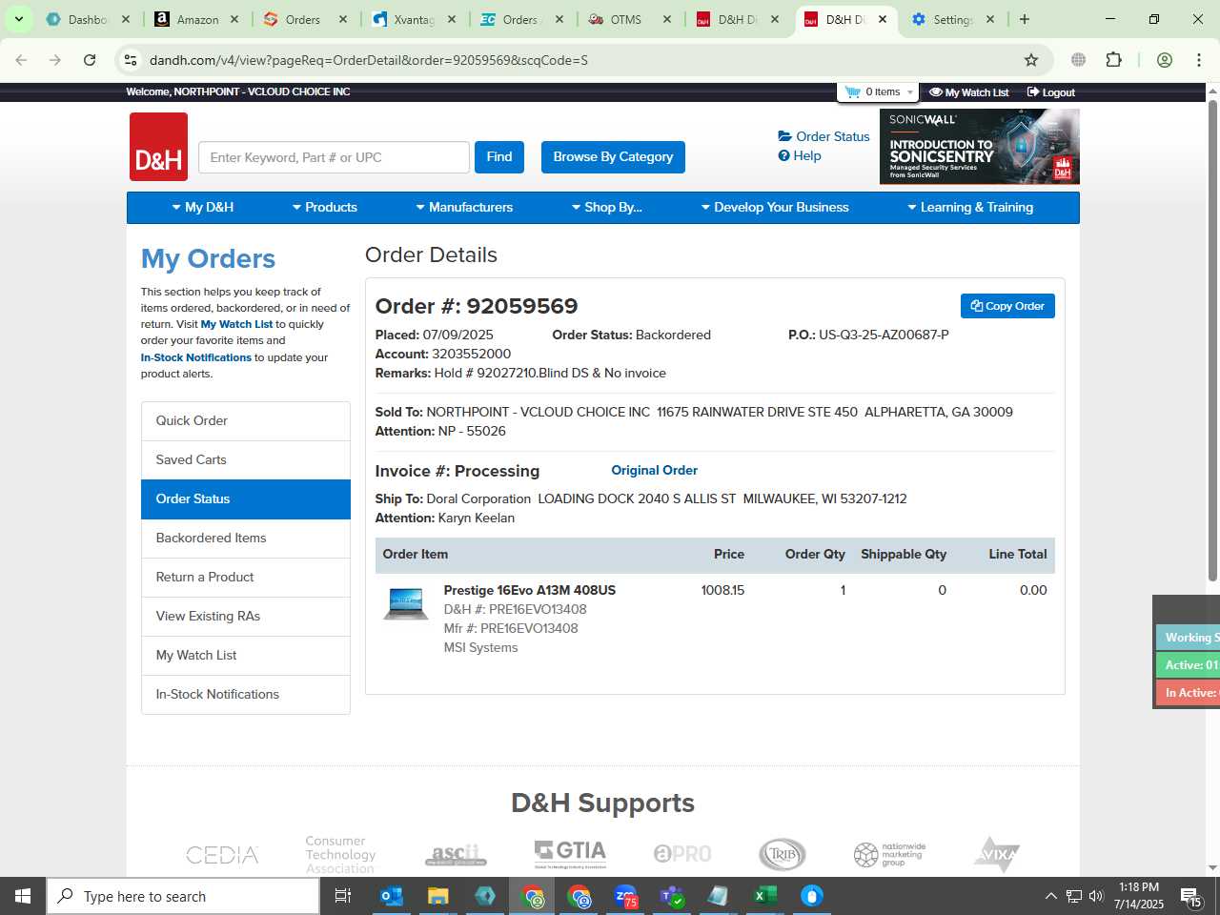Image resolution: width=1220 pixels, height=915 pixels.
Task: Open the Help link
Action: pyautogui.click(x=800, y=155)
